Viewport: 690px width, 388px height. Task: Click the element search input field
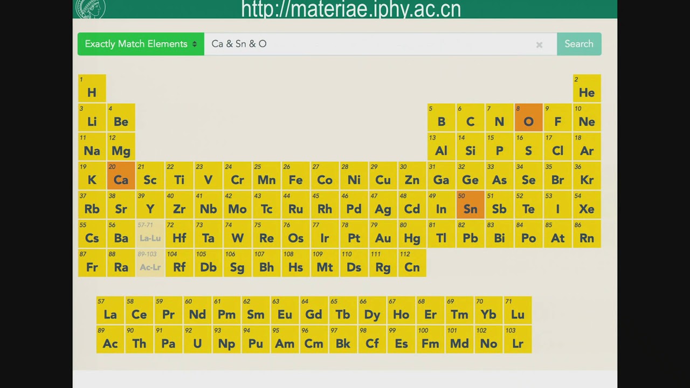tap(380, 44)
